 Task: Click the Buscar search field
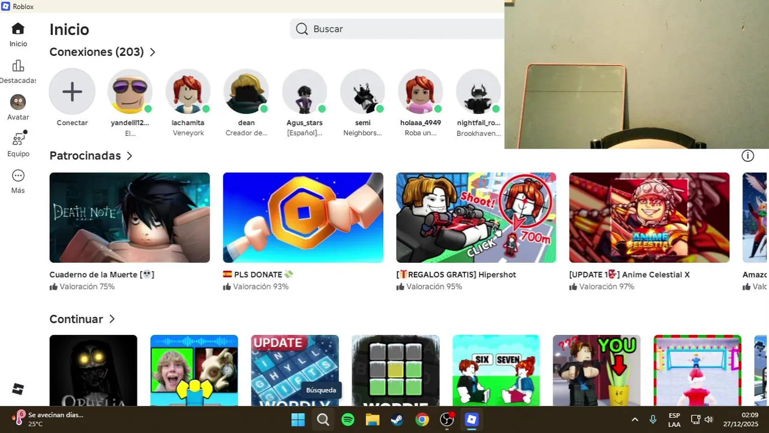tap(397, 29)
